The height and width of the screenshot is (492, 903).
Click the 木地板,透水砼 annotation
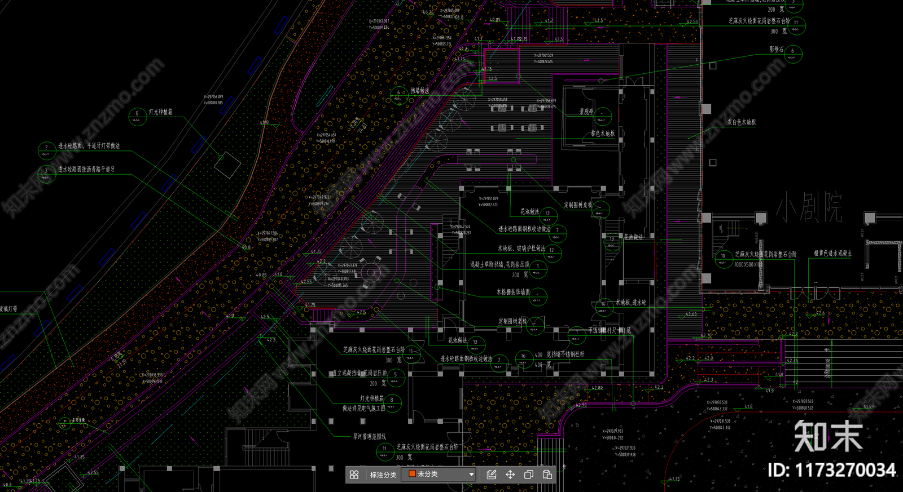(x=631, y=303)
